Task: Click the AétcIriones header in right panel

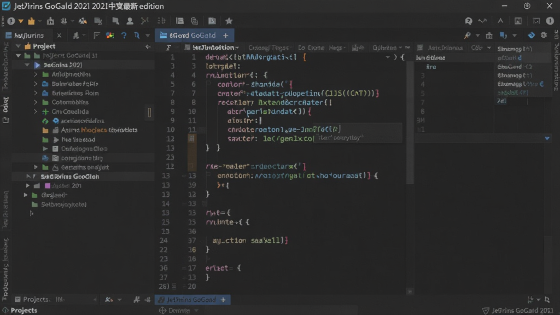Action: click(445, 48)
